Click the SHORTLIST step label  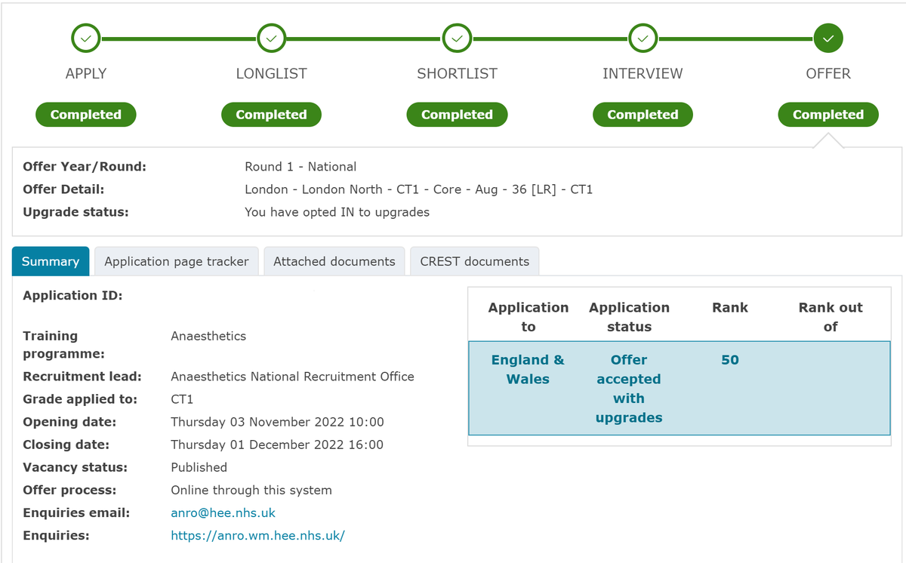pos(457,74)
